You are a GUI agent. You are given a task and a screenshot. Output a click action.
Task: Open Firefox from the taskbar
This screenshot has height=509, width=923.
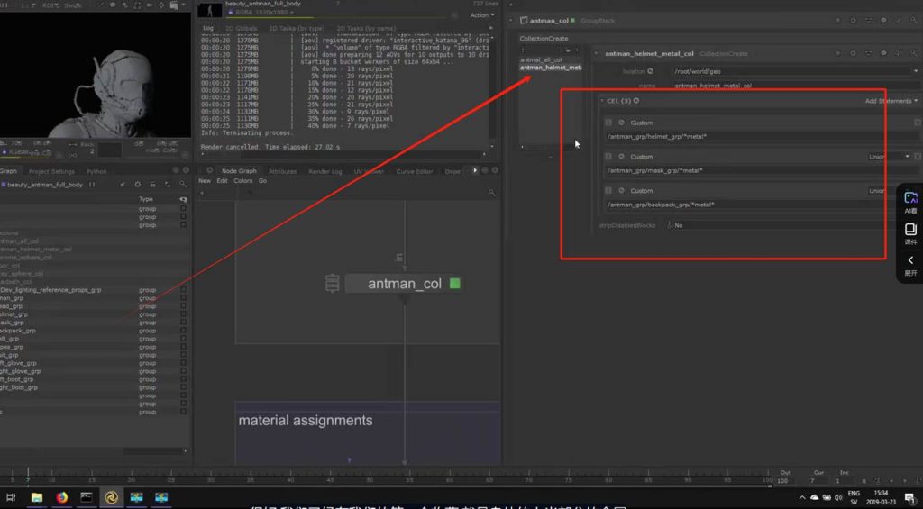[61, 496]
